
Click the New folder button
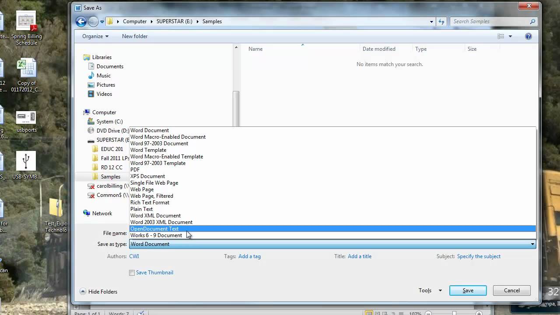coord(135,36)
